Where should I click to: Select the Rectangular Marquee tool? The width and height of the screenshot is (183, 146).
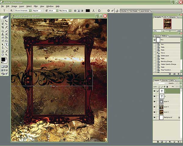[3, 21]
